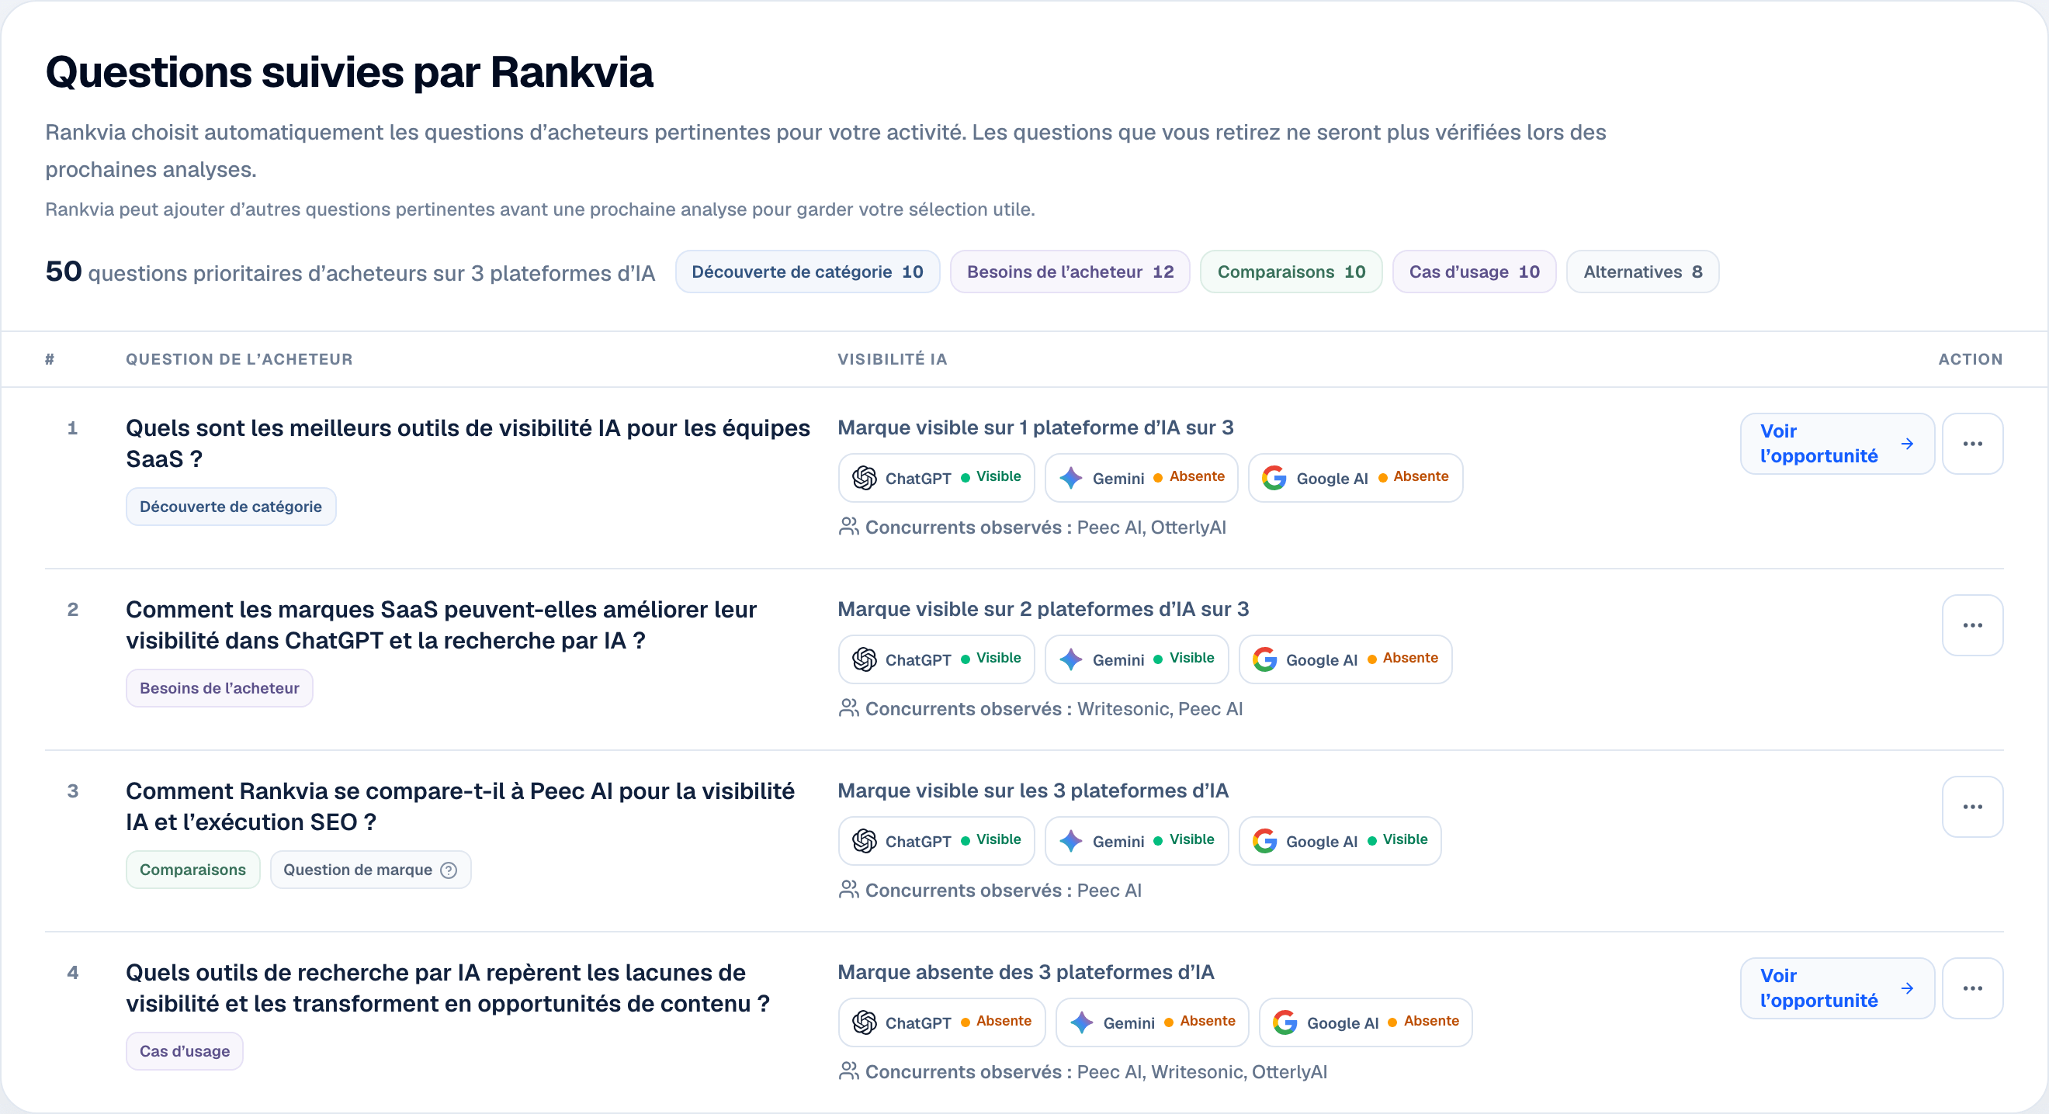
Task: Click ChatGPT icon in question 1 row
Action: pyautogui.click(x=865, y=478)
